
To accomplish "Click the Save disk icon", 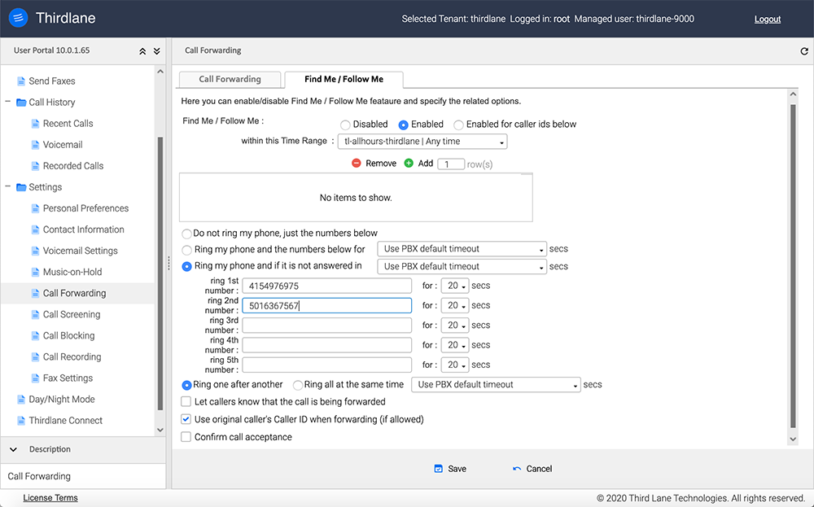I will (x=438, y=469).
